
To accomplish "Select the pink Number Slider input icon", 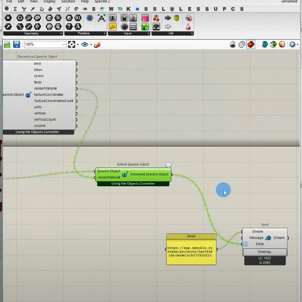I will tap(145, 18).
